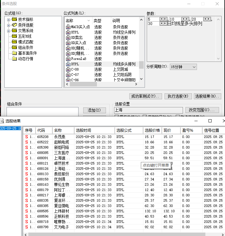Click the red S icon for 艾为电子
The image size is (225, 236).
click(27, 227)
